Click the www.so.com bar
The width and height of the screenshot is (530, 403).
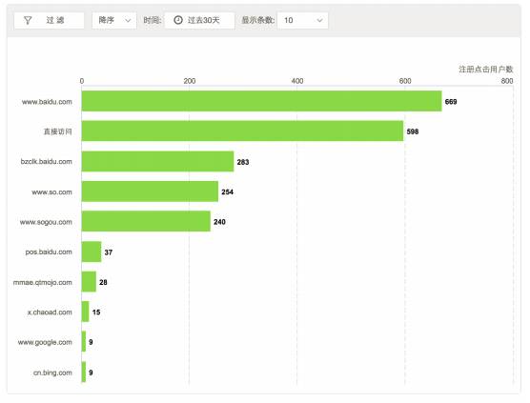pyautogui.click(x=150, y=191)
